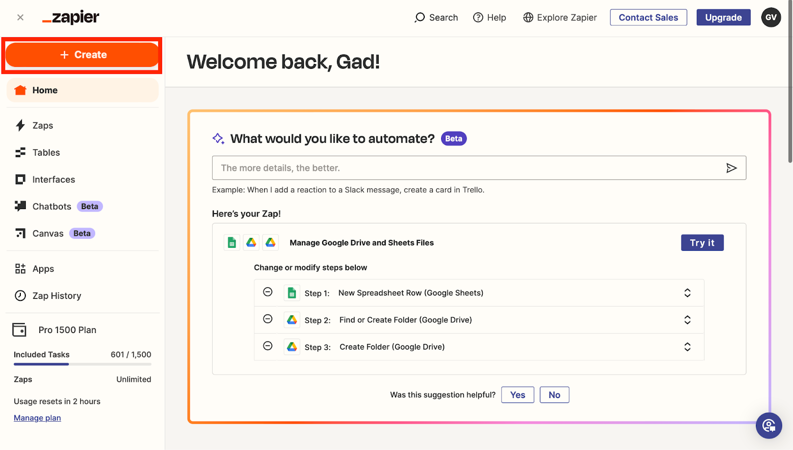Expand Step 1 New Spreadsheet Row dropdown arrows

tap(687, 293)
